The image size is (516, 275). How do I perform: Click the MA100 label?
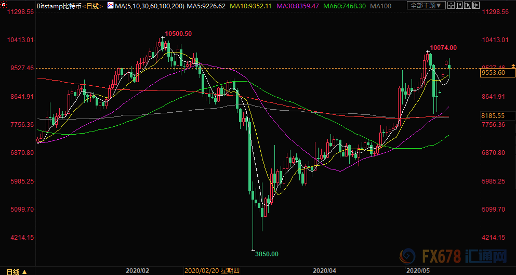(x=381, y=6)
